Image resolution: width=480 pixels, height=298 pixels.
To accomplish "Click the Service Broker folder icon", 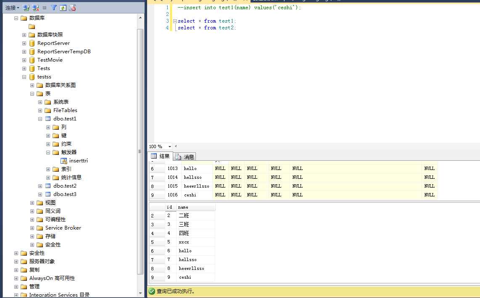I will pos(40,228).
